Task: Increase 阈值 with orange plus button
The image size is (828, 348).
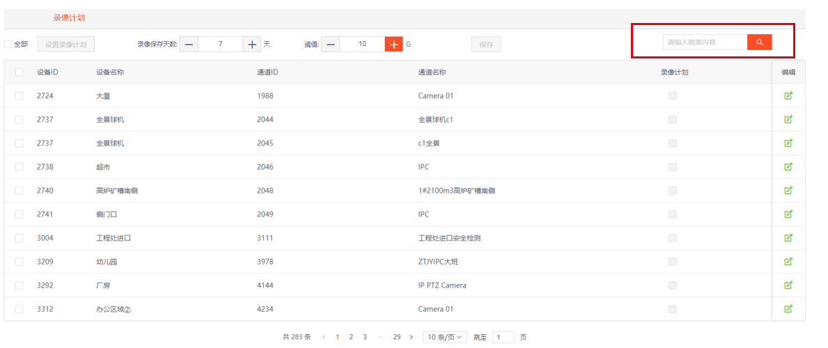Action: pyautogui.click(x=394, y=45)
